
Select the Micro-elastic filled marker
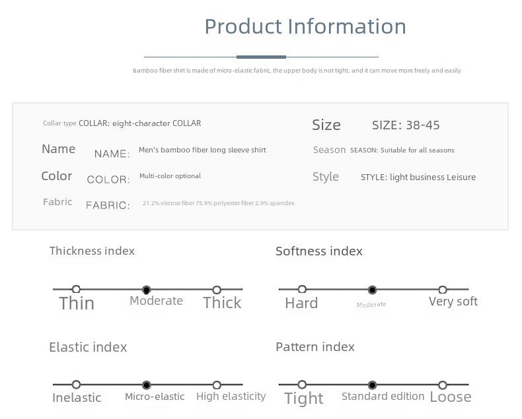tap(146, 385)
